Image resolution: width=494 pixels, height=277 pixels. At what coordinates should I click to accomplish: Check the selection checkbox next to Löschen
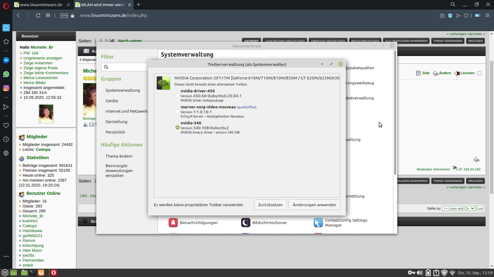479,73
